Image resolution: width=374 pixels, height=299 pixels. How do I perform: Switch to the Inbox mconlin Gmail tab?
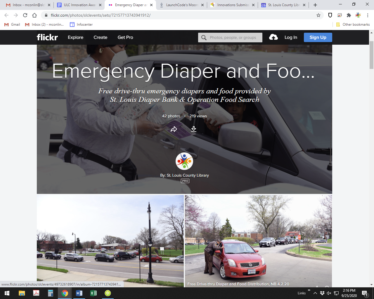(28, 5)
